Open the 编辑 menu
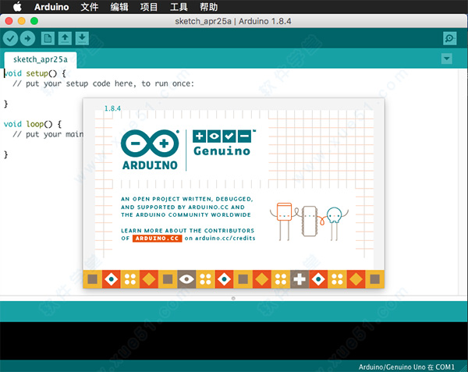The height and width of the screenshot is (372, 468). tap(119, 7)
